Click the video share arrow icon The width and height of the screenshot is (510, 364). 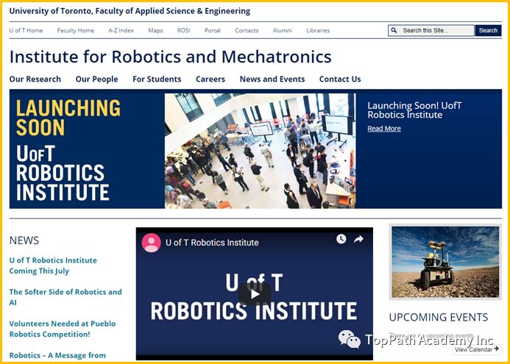click(x=358, y=240)
